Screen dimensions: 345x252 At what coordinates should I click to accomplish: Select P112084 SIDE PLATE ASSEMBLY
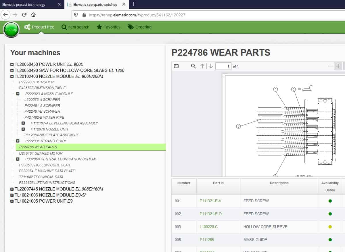(x=51, y=135)
